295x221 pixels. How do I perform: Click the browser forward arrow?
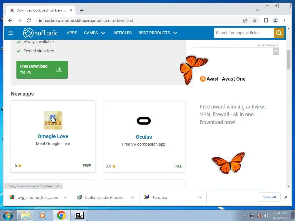(x=20, y=20)
